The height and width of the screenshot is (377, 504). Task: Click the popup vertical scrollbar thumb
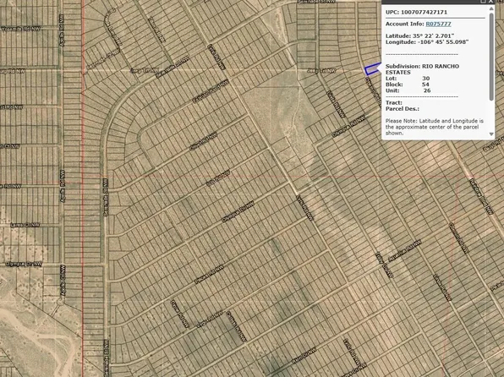pos(491,57)
